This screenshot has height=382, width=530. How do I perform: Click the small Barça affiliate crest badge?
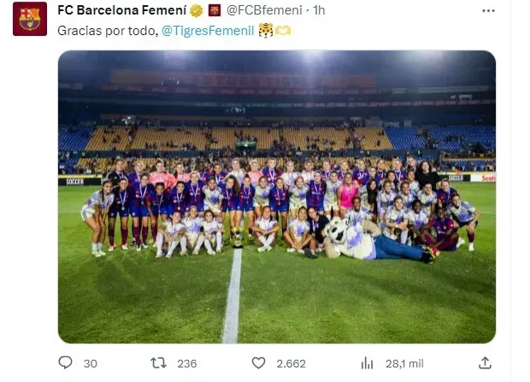pos(215,11)
